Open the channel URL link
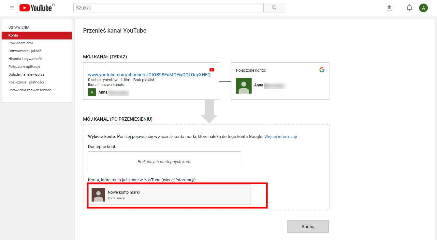The image size is (437, 240). pyautogui.click(x=149, y=75)
